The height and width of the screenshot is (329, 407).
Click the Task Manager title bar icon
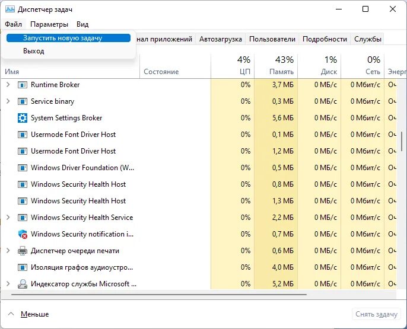10,9
